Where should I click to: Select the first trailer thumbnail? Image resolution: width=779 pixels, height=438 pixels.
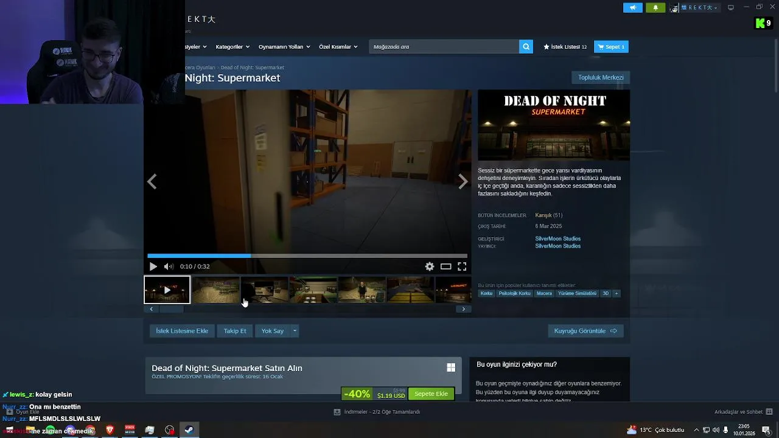[167, 290]
